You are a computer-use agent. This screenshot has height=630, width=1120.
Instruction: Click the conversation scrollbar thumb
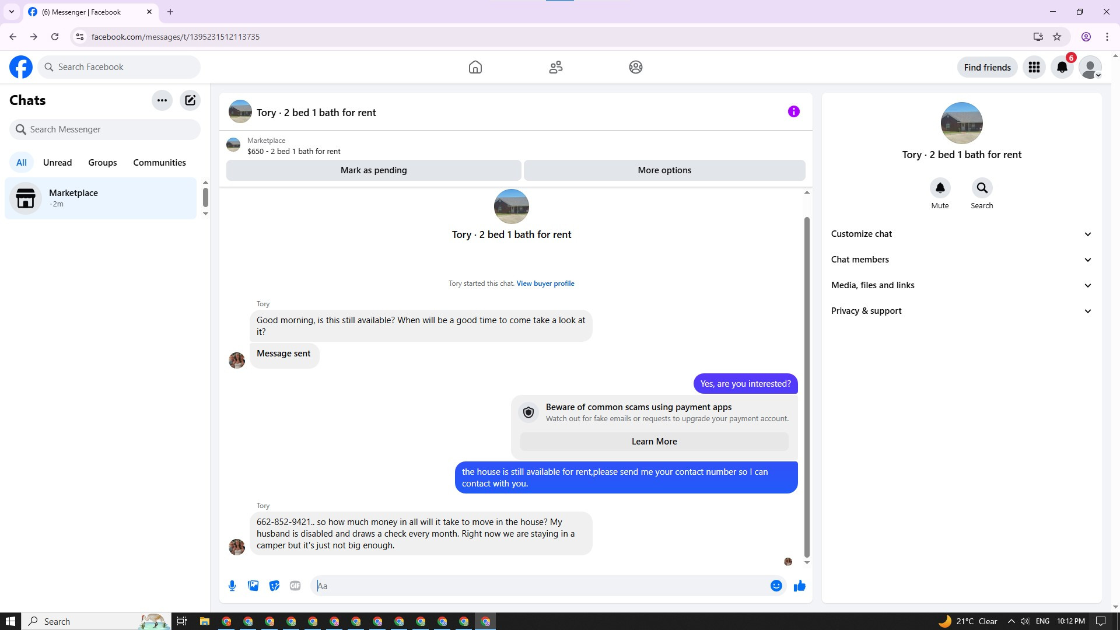(x=807, y=385)
